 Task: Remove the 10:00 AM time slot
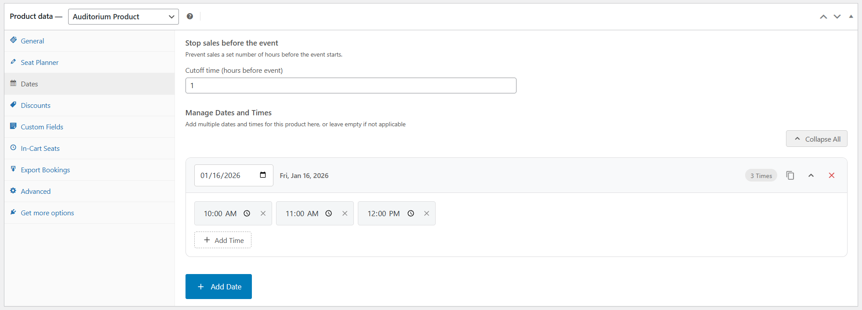263,214
